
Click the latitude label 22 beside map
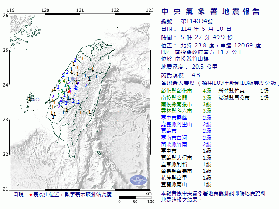tap(5, 154)
